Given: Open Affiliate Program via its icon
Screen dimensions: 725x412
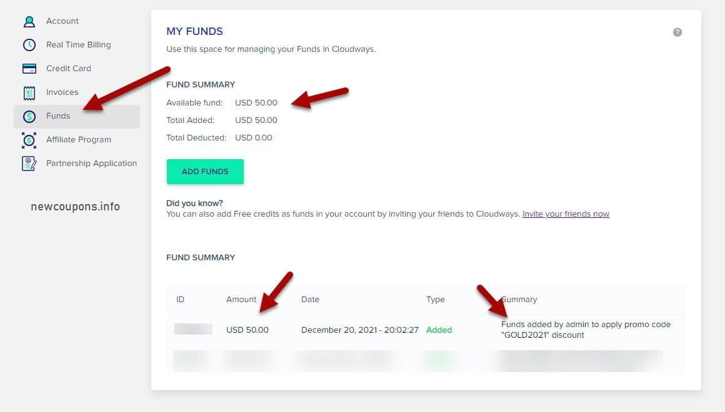Looking at the screenshot, I should pos(30,139).
